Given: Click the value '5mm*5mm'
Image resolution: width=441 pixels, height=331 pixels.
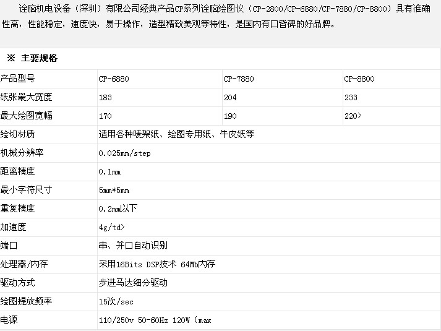Looking at the screenshot, I should point(114,191).
